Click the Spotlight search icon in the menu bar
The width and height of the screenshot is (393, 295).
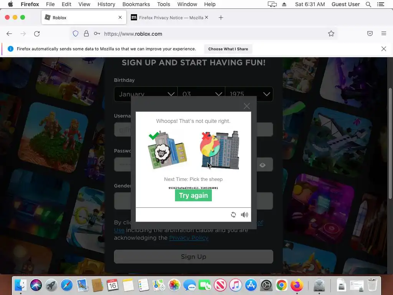click(x=368, y=4)
